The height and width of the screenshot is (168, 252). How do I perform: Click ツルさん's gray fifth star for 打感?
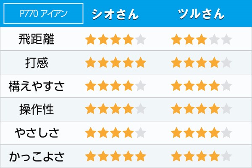(226, 63)
